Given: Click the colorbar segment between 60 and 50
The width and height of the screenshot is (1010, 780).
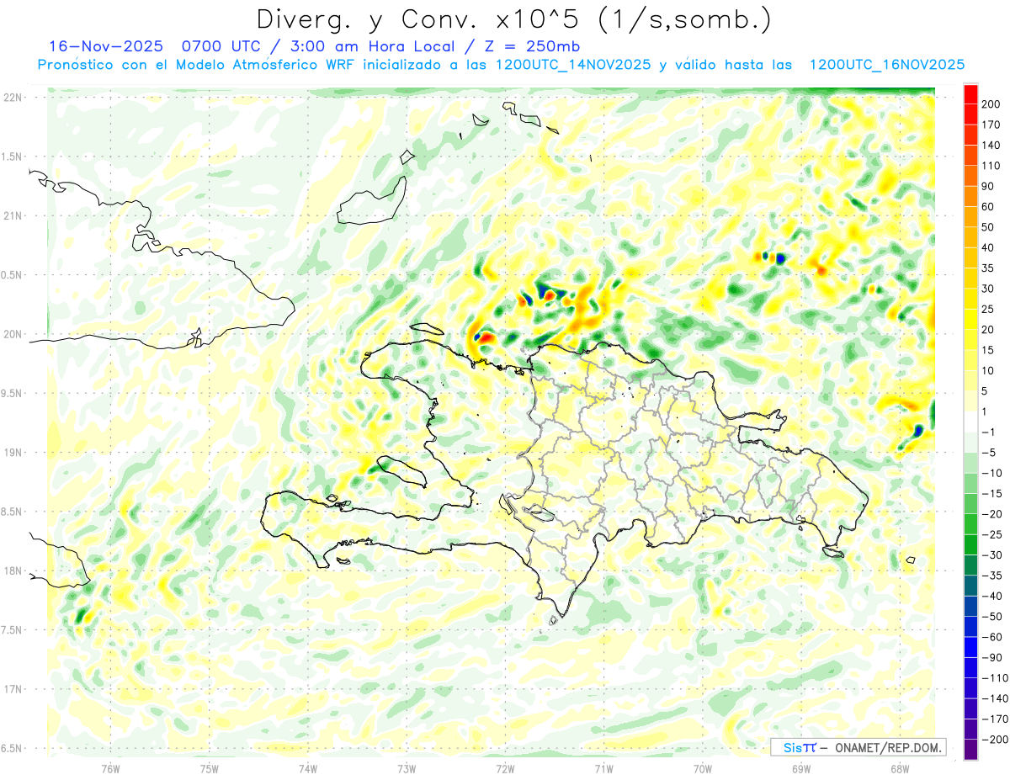Looking at the screenshot, I should 970,217.
